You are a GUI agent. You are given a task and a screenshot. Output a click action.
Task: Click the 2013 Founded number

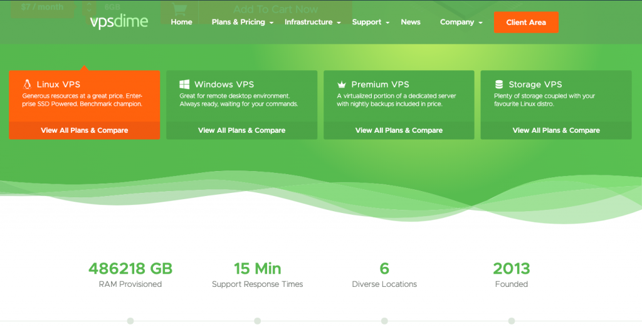coord(512,269)
